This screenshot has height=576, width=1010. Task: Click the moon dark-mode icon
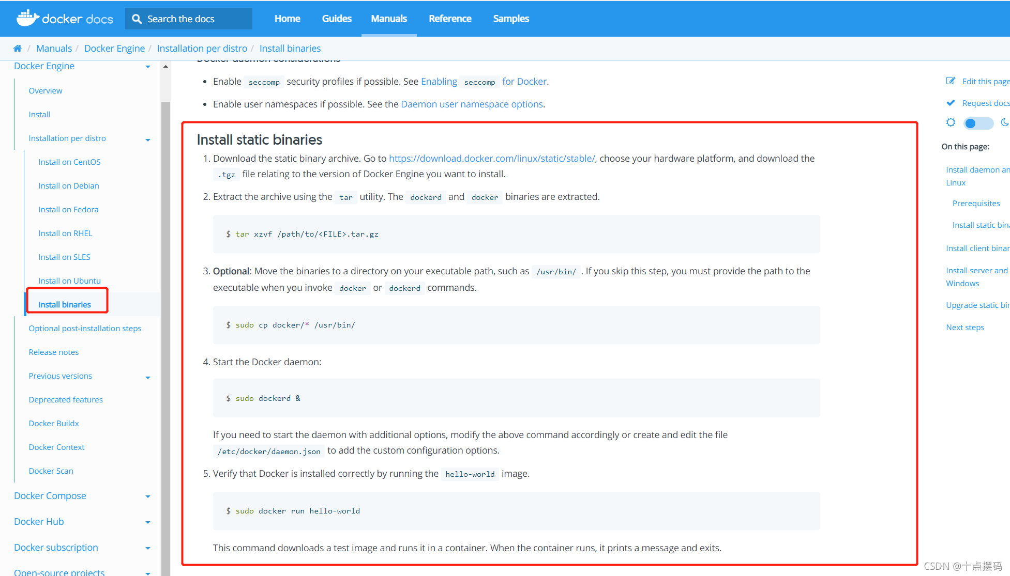(x=1004, y=122)
